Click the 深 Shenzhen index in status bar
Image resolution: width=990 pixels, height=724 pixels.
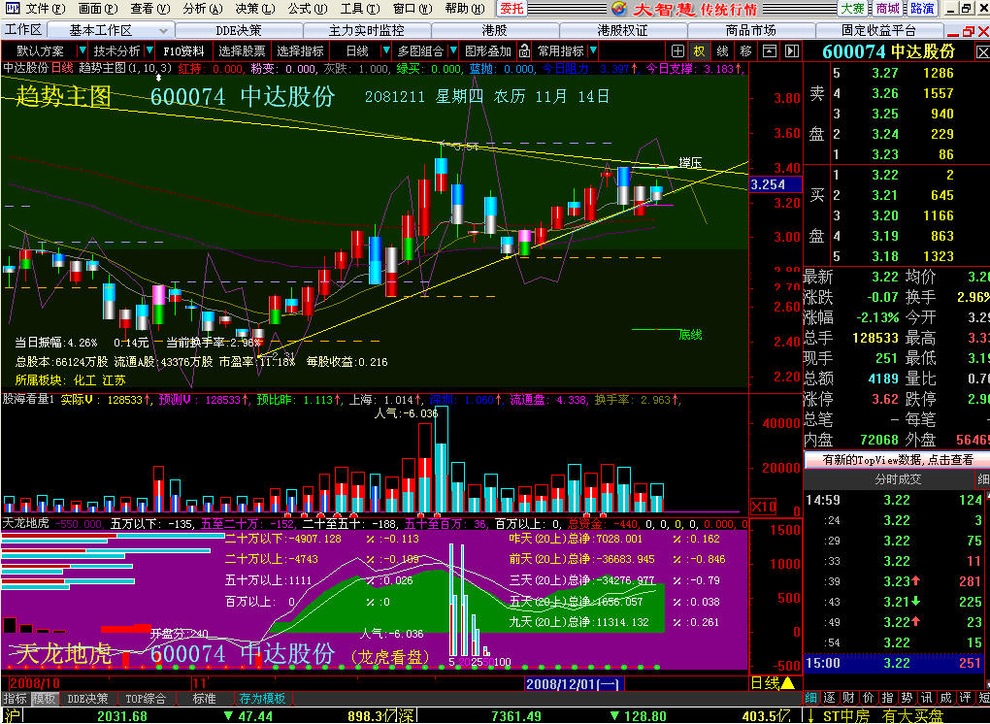coord(407,716)
